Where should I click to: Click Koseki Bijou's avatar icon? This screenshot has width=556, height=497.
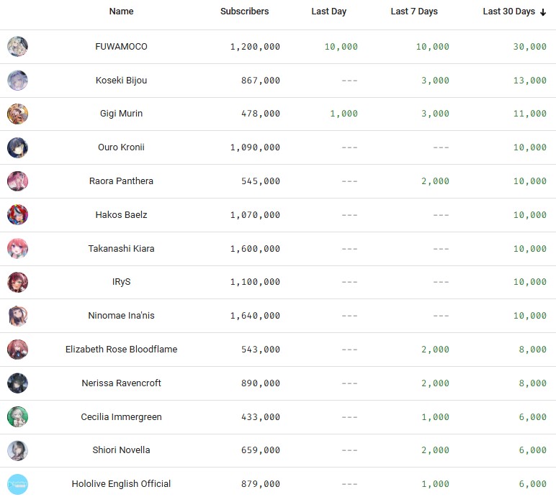17,81
